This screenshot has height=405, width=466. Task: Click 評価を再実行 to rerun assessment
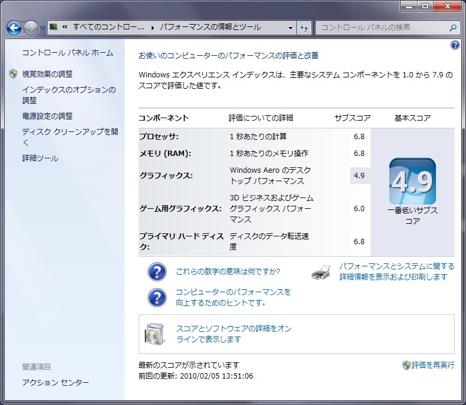pos(432,365)
